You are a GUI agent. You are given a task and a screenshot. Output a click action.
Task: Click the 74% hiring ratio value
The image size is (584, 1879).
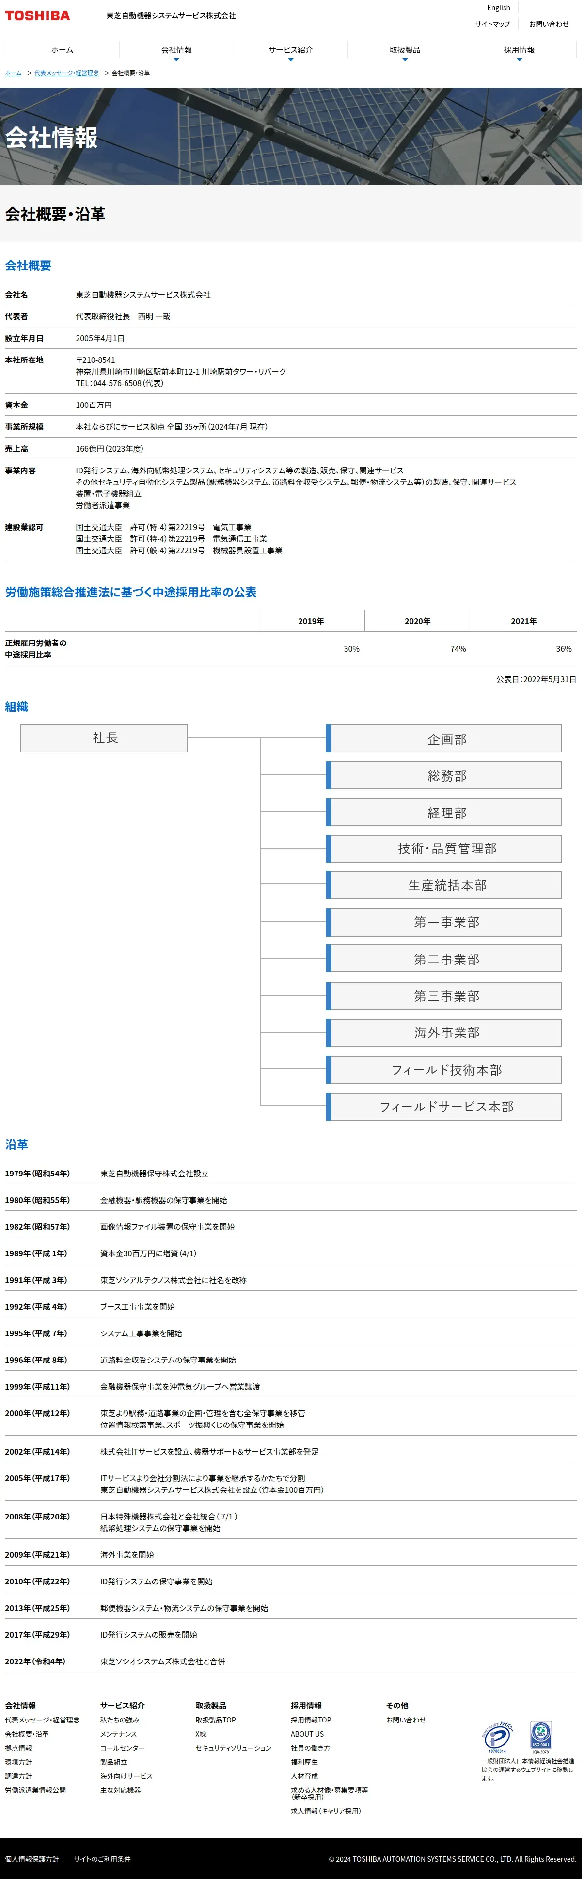click(x=458, y=648)
